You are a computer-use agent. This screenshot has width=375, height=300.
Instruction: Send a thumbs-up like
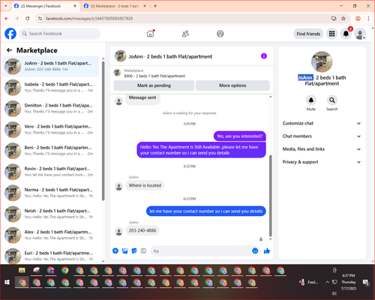(267, 250)
